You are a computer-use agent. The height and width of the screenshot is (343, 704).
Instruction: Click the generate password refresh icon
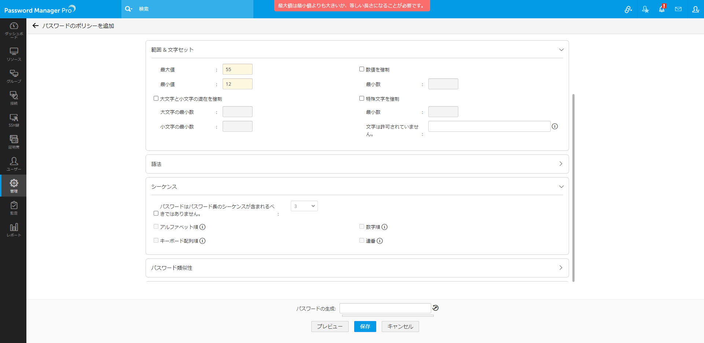pyautogui.click(x=436, y=308)
